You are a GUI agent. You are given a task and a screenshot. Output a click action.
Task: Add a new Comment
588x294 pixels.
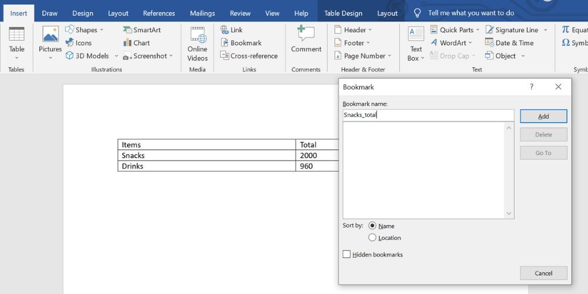(x=306, y=39)
